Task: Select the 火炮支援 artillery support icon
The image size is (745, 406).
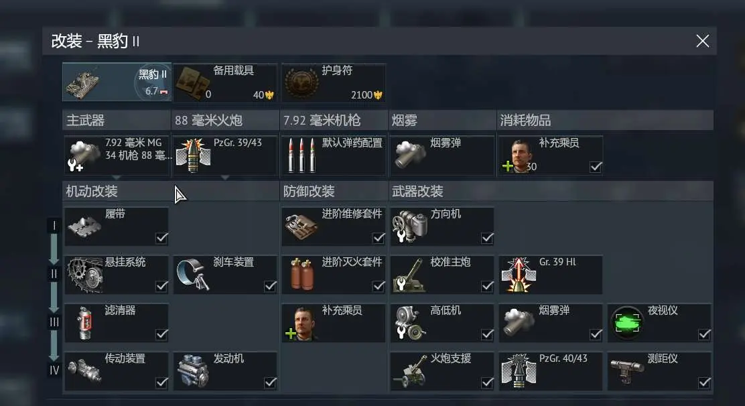Action: (409, 371)
